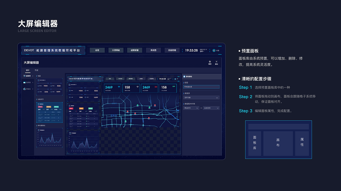The image size is (341, 191).
Task: Open the 结束时间 end time dropdown
Action: [x=211, y=108]
